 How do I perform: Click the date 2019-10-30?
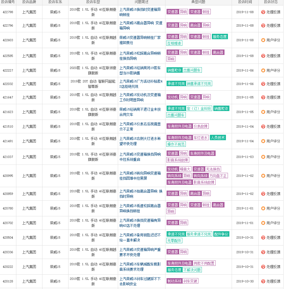point(245,281)
